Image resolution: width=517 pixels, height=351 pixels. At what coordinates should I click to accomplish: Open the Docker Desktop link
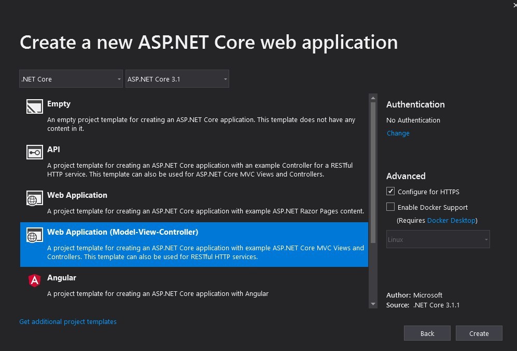(451, 220)
